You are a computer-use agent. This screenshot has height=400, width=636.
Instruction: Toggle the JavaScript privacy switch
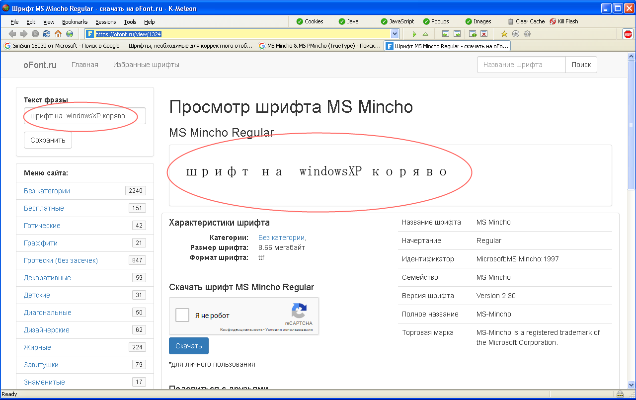(x=397, y=21)
